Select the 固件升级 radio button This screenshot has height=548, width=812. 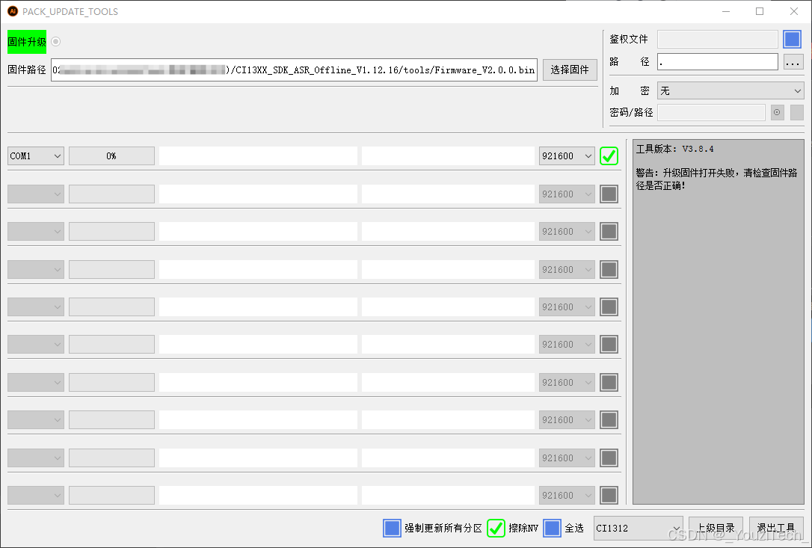pyautogui.click(x=56, y=41)
